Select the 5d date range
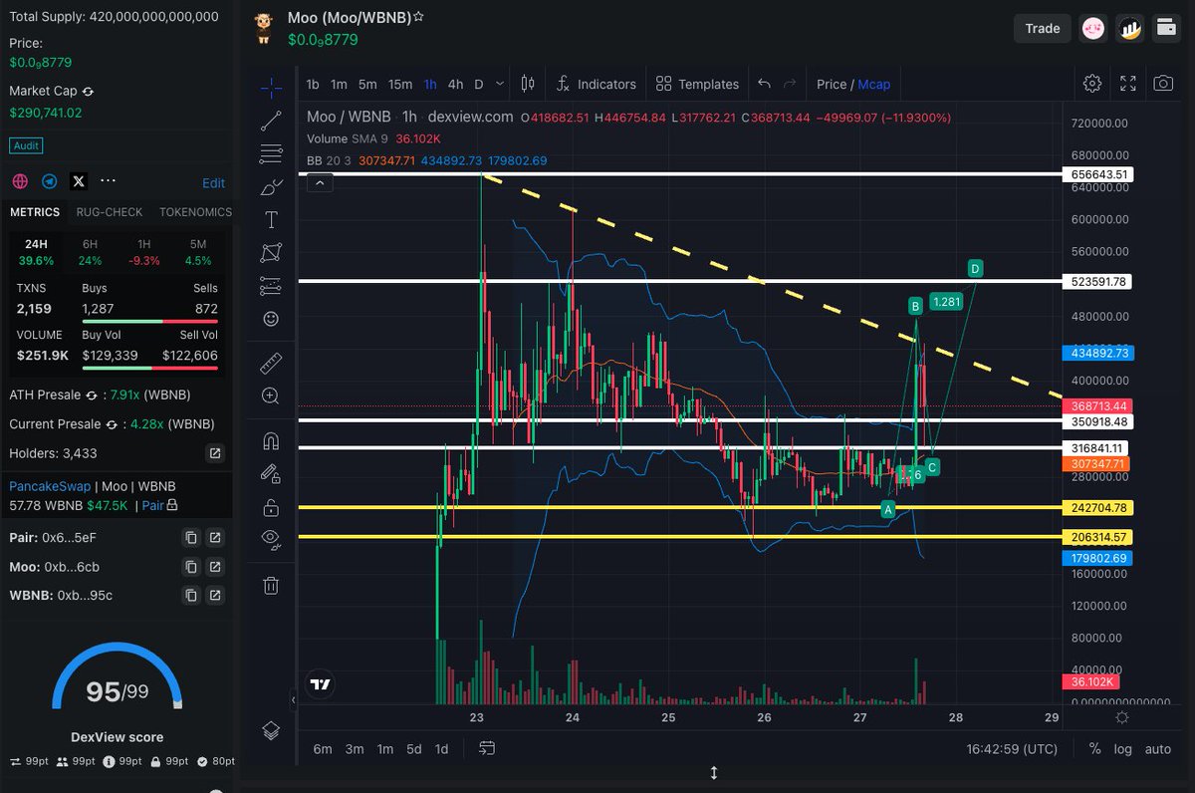The height and width of the screenshot is (793, 1195). (x=413, y=748)
